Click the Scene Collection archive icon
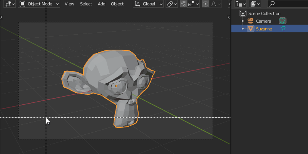The width and height of the screenshot is (308, 154). [243, 13]
